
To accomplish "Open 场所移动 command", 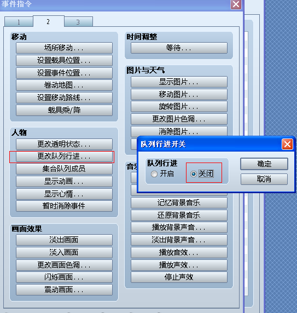I will click(64, 48).
